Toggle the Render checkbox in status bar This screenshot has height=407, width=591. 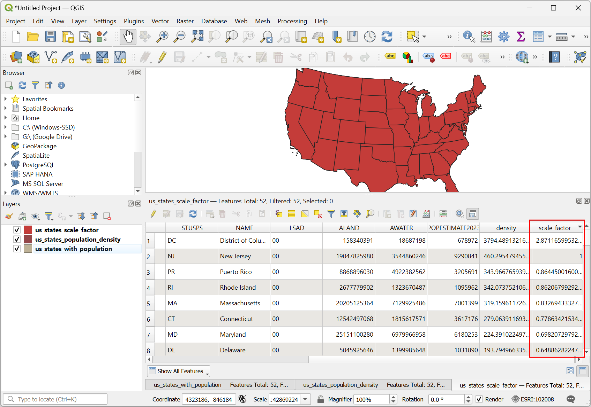pyautogui.click(x=479, y=399)
